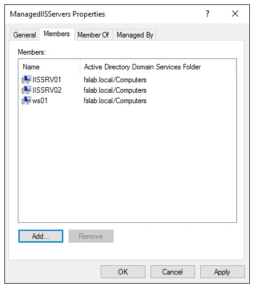Select the IISSRV02 member name
256x288 pixels.
tap(47, 90)
